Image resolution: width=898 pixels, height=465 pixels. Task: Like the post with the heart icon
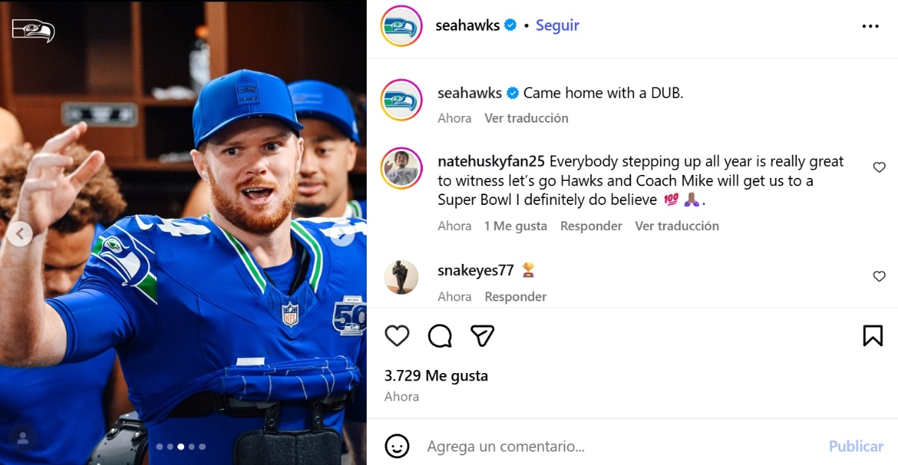coord(397,336)
